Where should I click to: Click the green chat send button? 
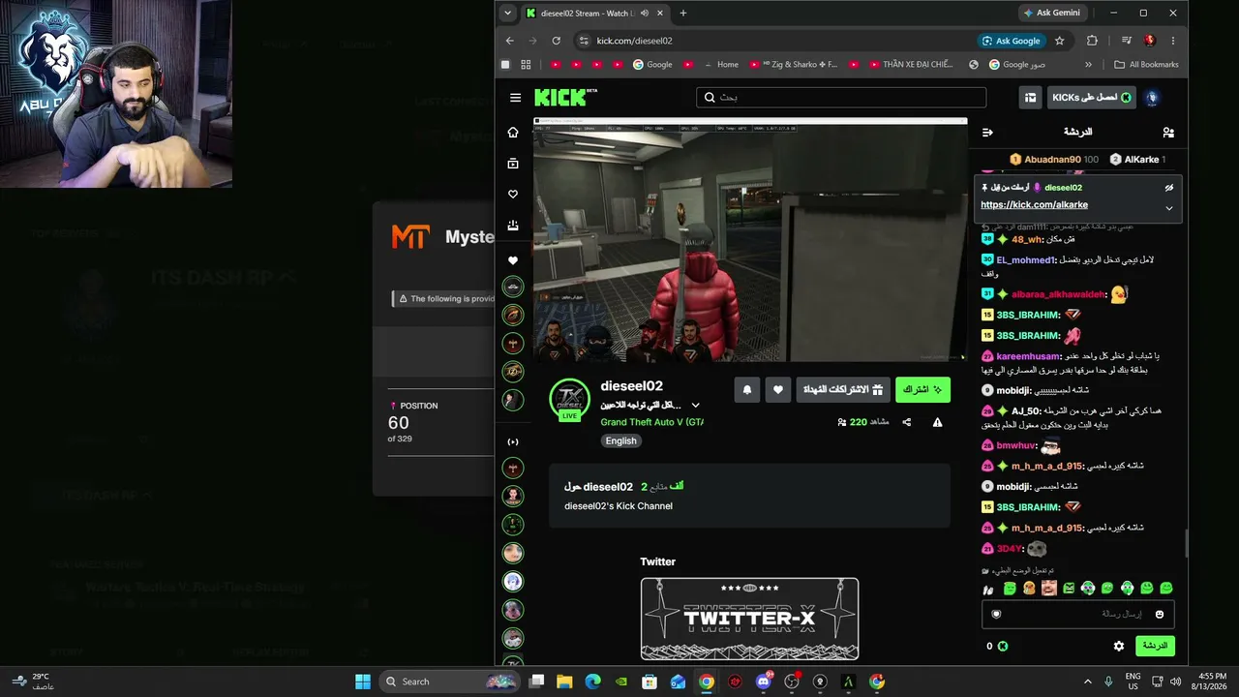pyautogui.click(x=1155, y=646)
